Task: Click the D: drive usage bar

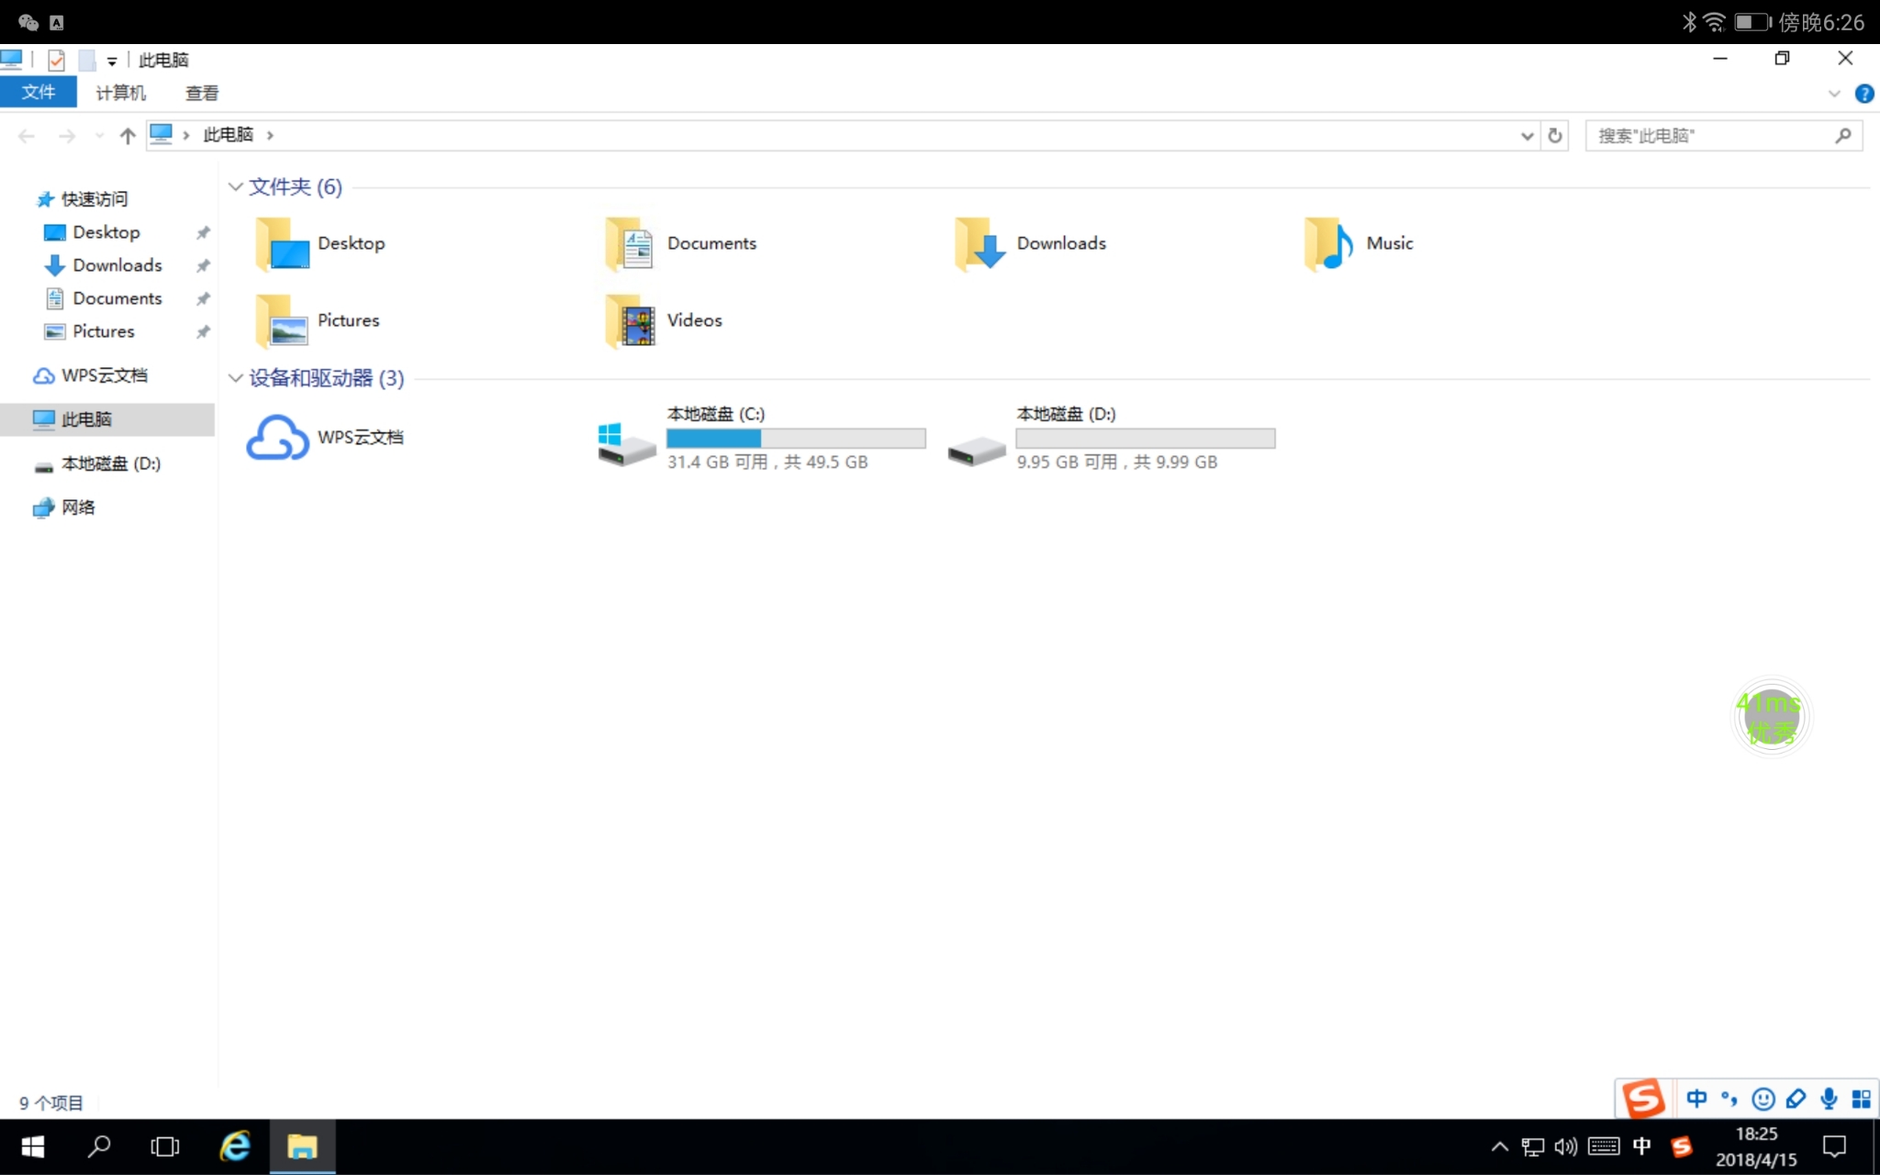Action: pos(1146,439)
